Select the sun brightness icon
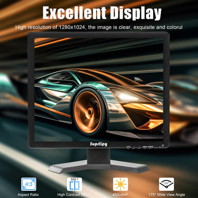 [120, 184]
